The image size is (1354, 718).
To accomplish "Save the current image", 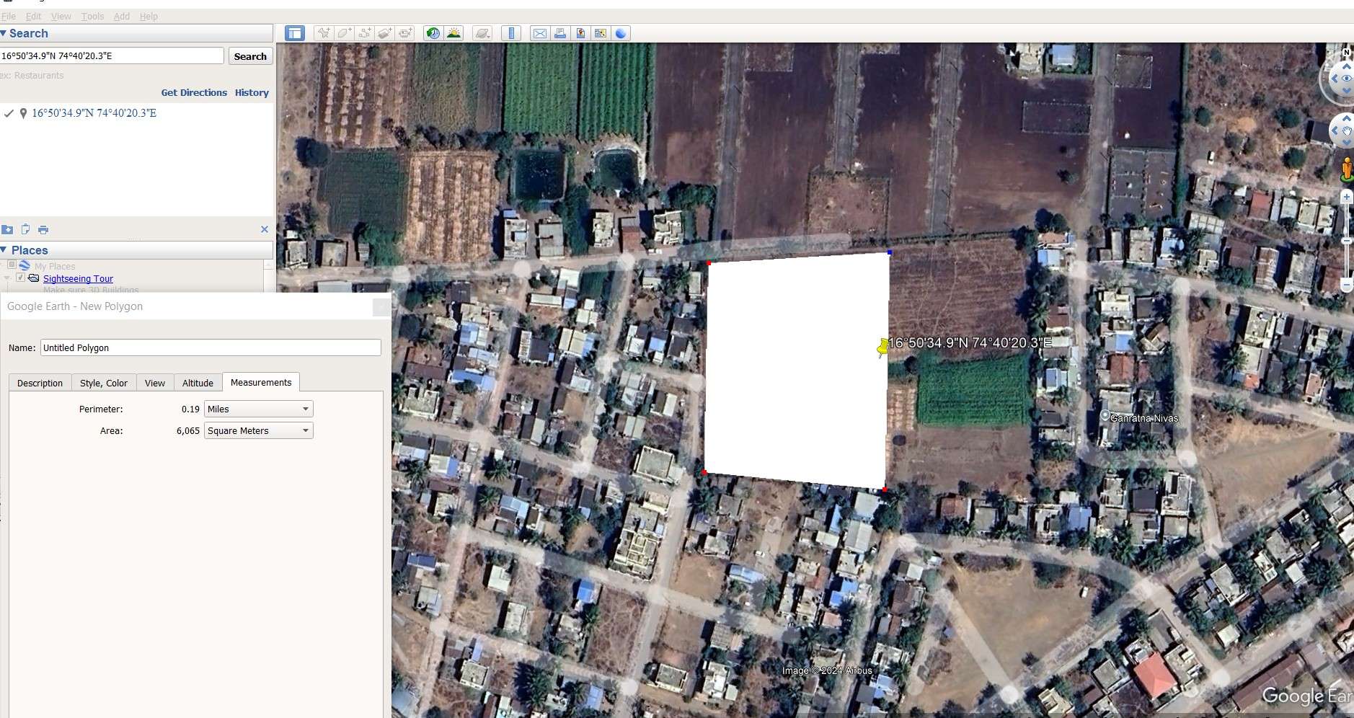I will pyautogui.click(x=580, y=33).
